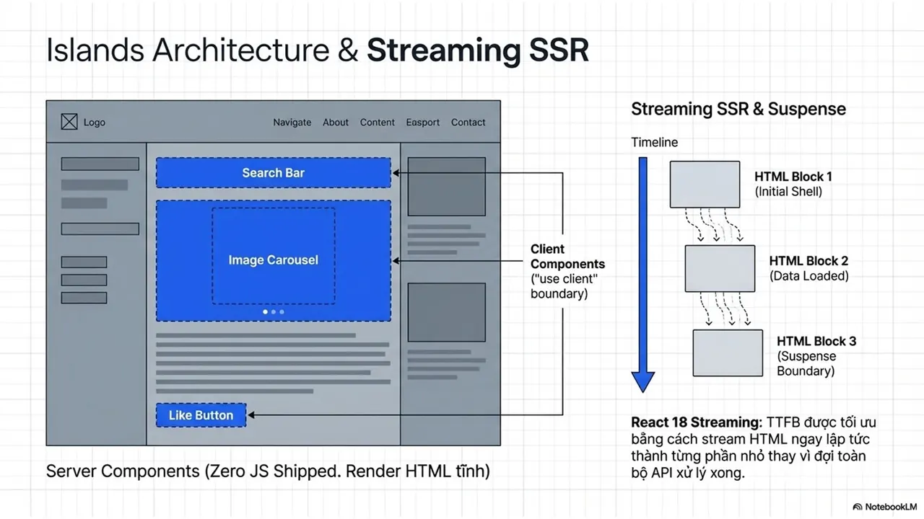Screen dimensions: 924x519
Task: Click the HTML Block 2 rectangle
Action: coord(720,268)
